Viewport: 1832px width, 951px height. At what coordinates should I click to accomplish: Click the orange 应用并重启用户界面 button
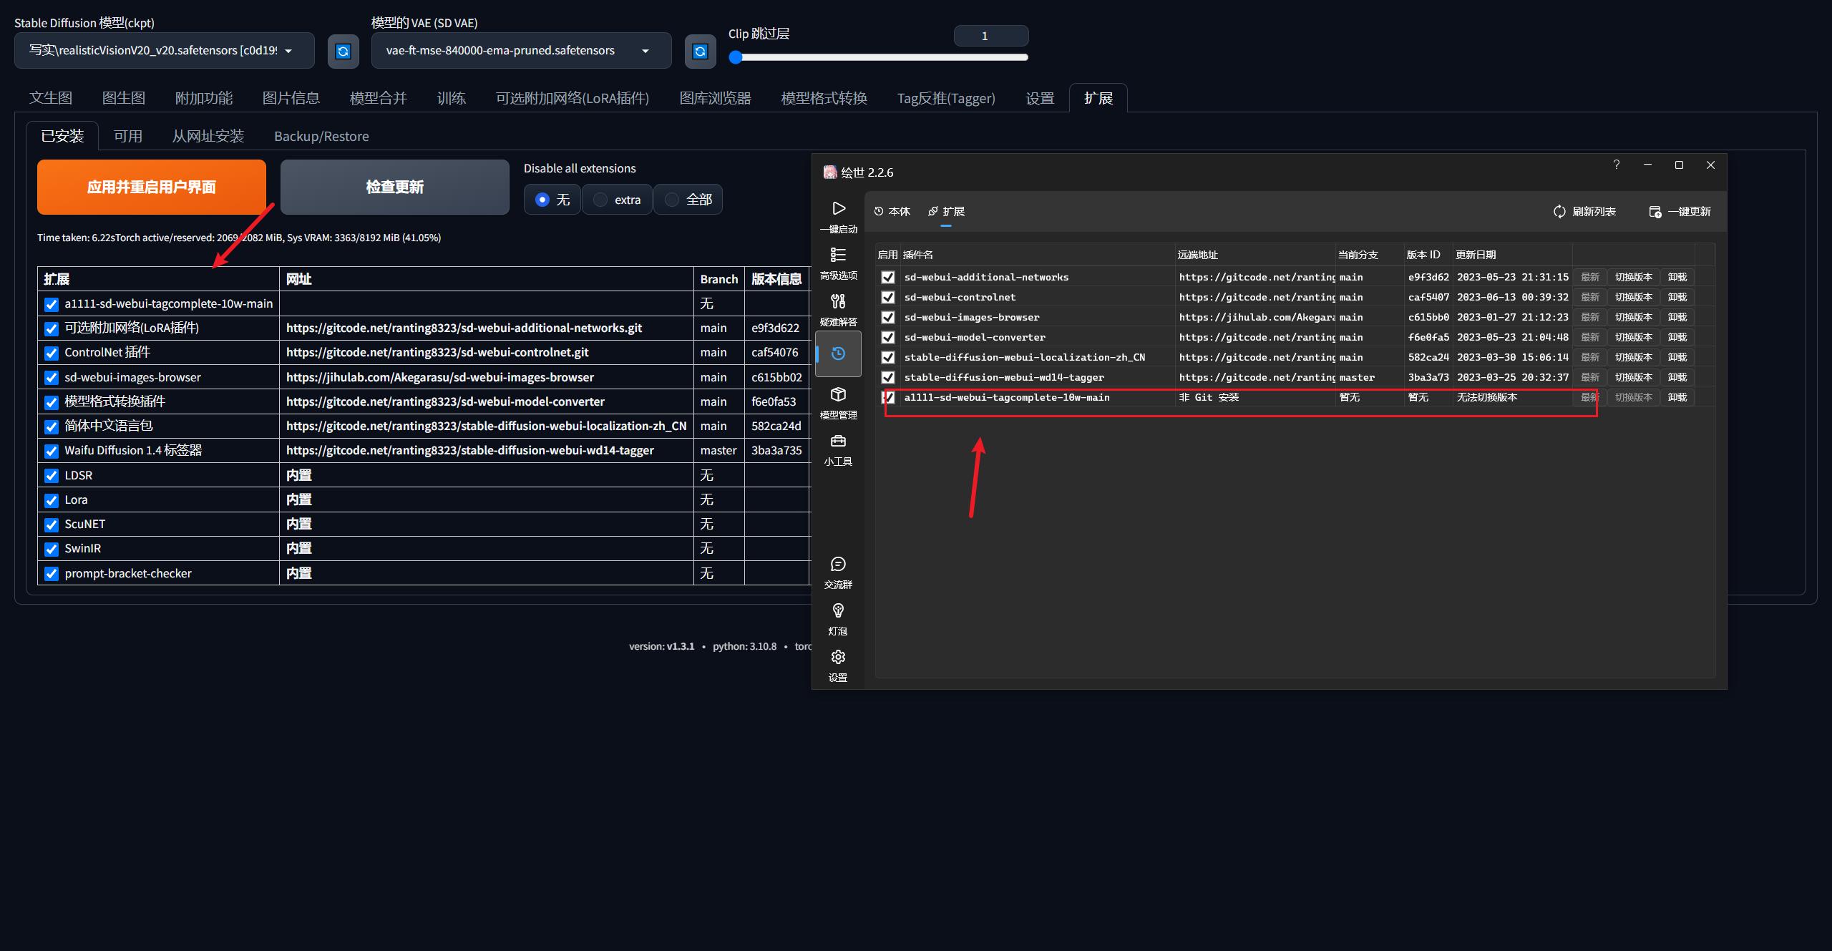click(x=152, y=187)
